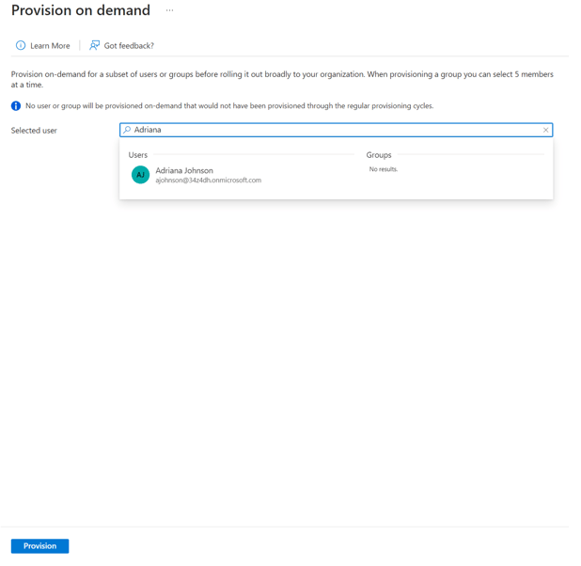Click the magnifier icon in search box
Image resolution: width=581 pixels, height=566 pixels.
(127, 130)
